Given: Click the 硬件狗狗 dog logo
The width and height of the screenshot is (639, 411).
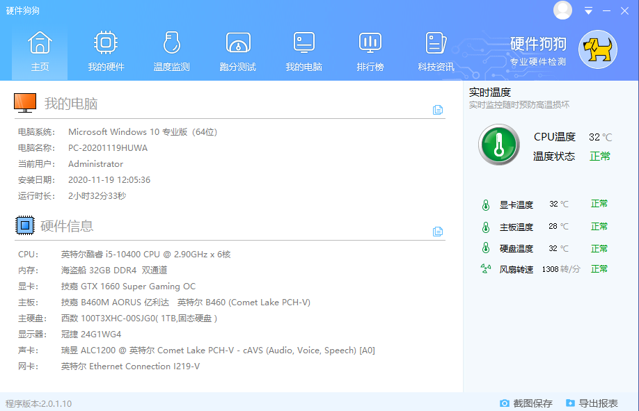Looking at the screenshot, I should tap(600, 49).
